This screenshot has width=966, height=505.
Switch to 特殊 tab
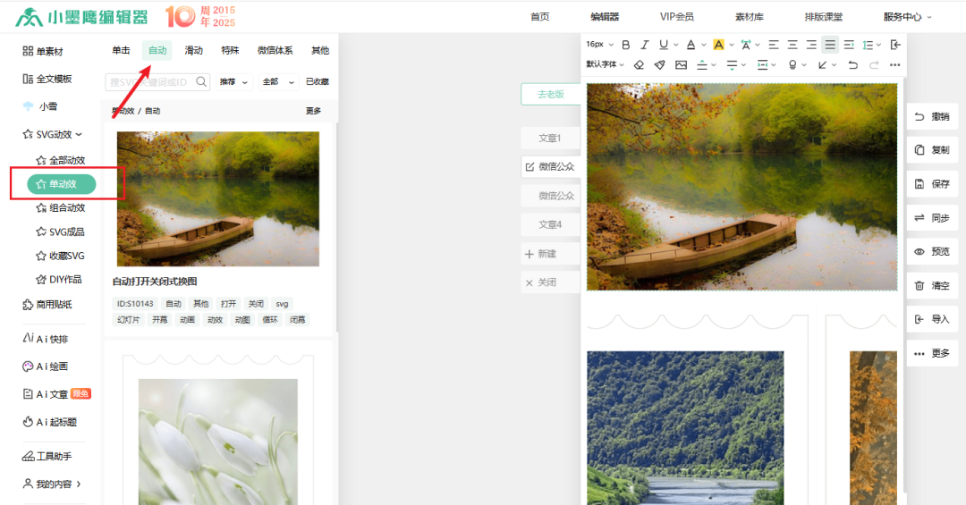[231, 50]
